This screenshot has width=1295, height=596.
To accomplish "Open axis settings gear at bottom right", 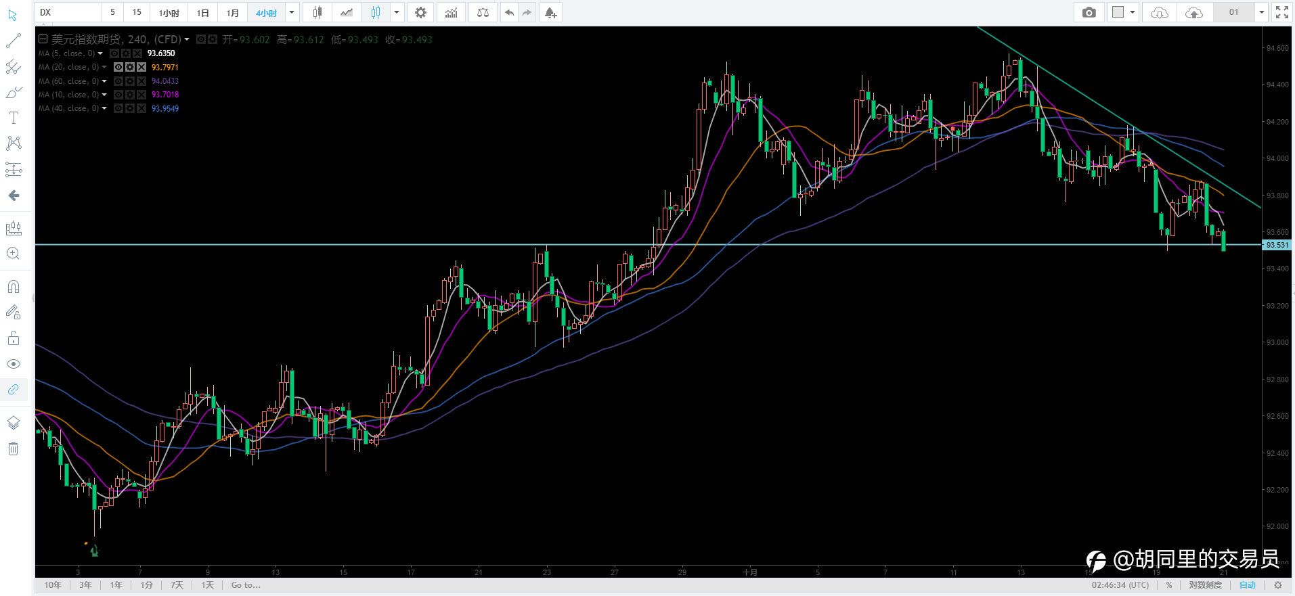I will pyautogui.click(x=1278, y=585).
